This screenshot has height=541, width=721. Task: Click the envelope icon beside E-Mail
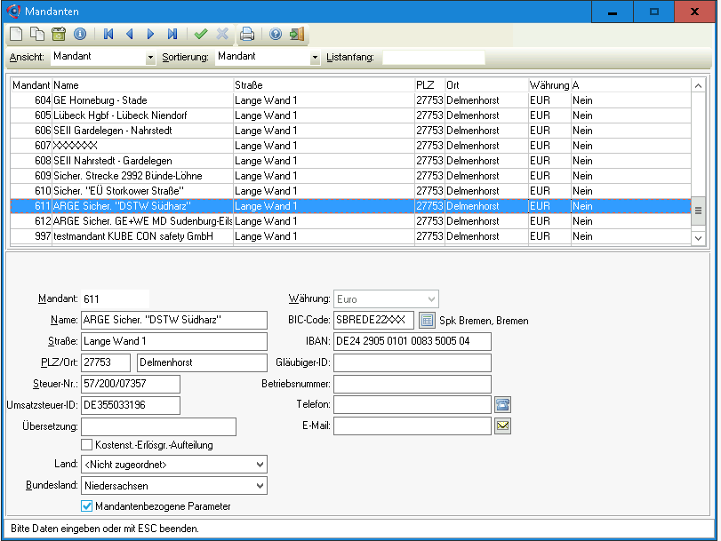pos(503,426)
